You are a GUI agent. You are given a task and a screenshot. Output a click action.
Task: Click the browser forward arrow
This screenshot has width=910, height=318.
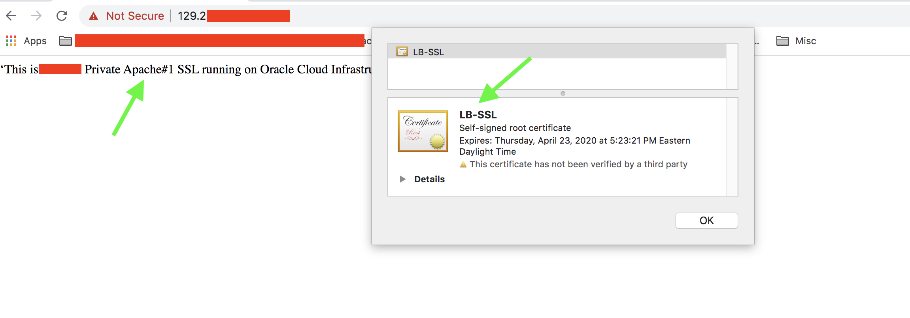[x=36, y=16]
